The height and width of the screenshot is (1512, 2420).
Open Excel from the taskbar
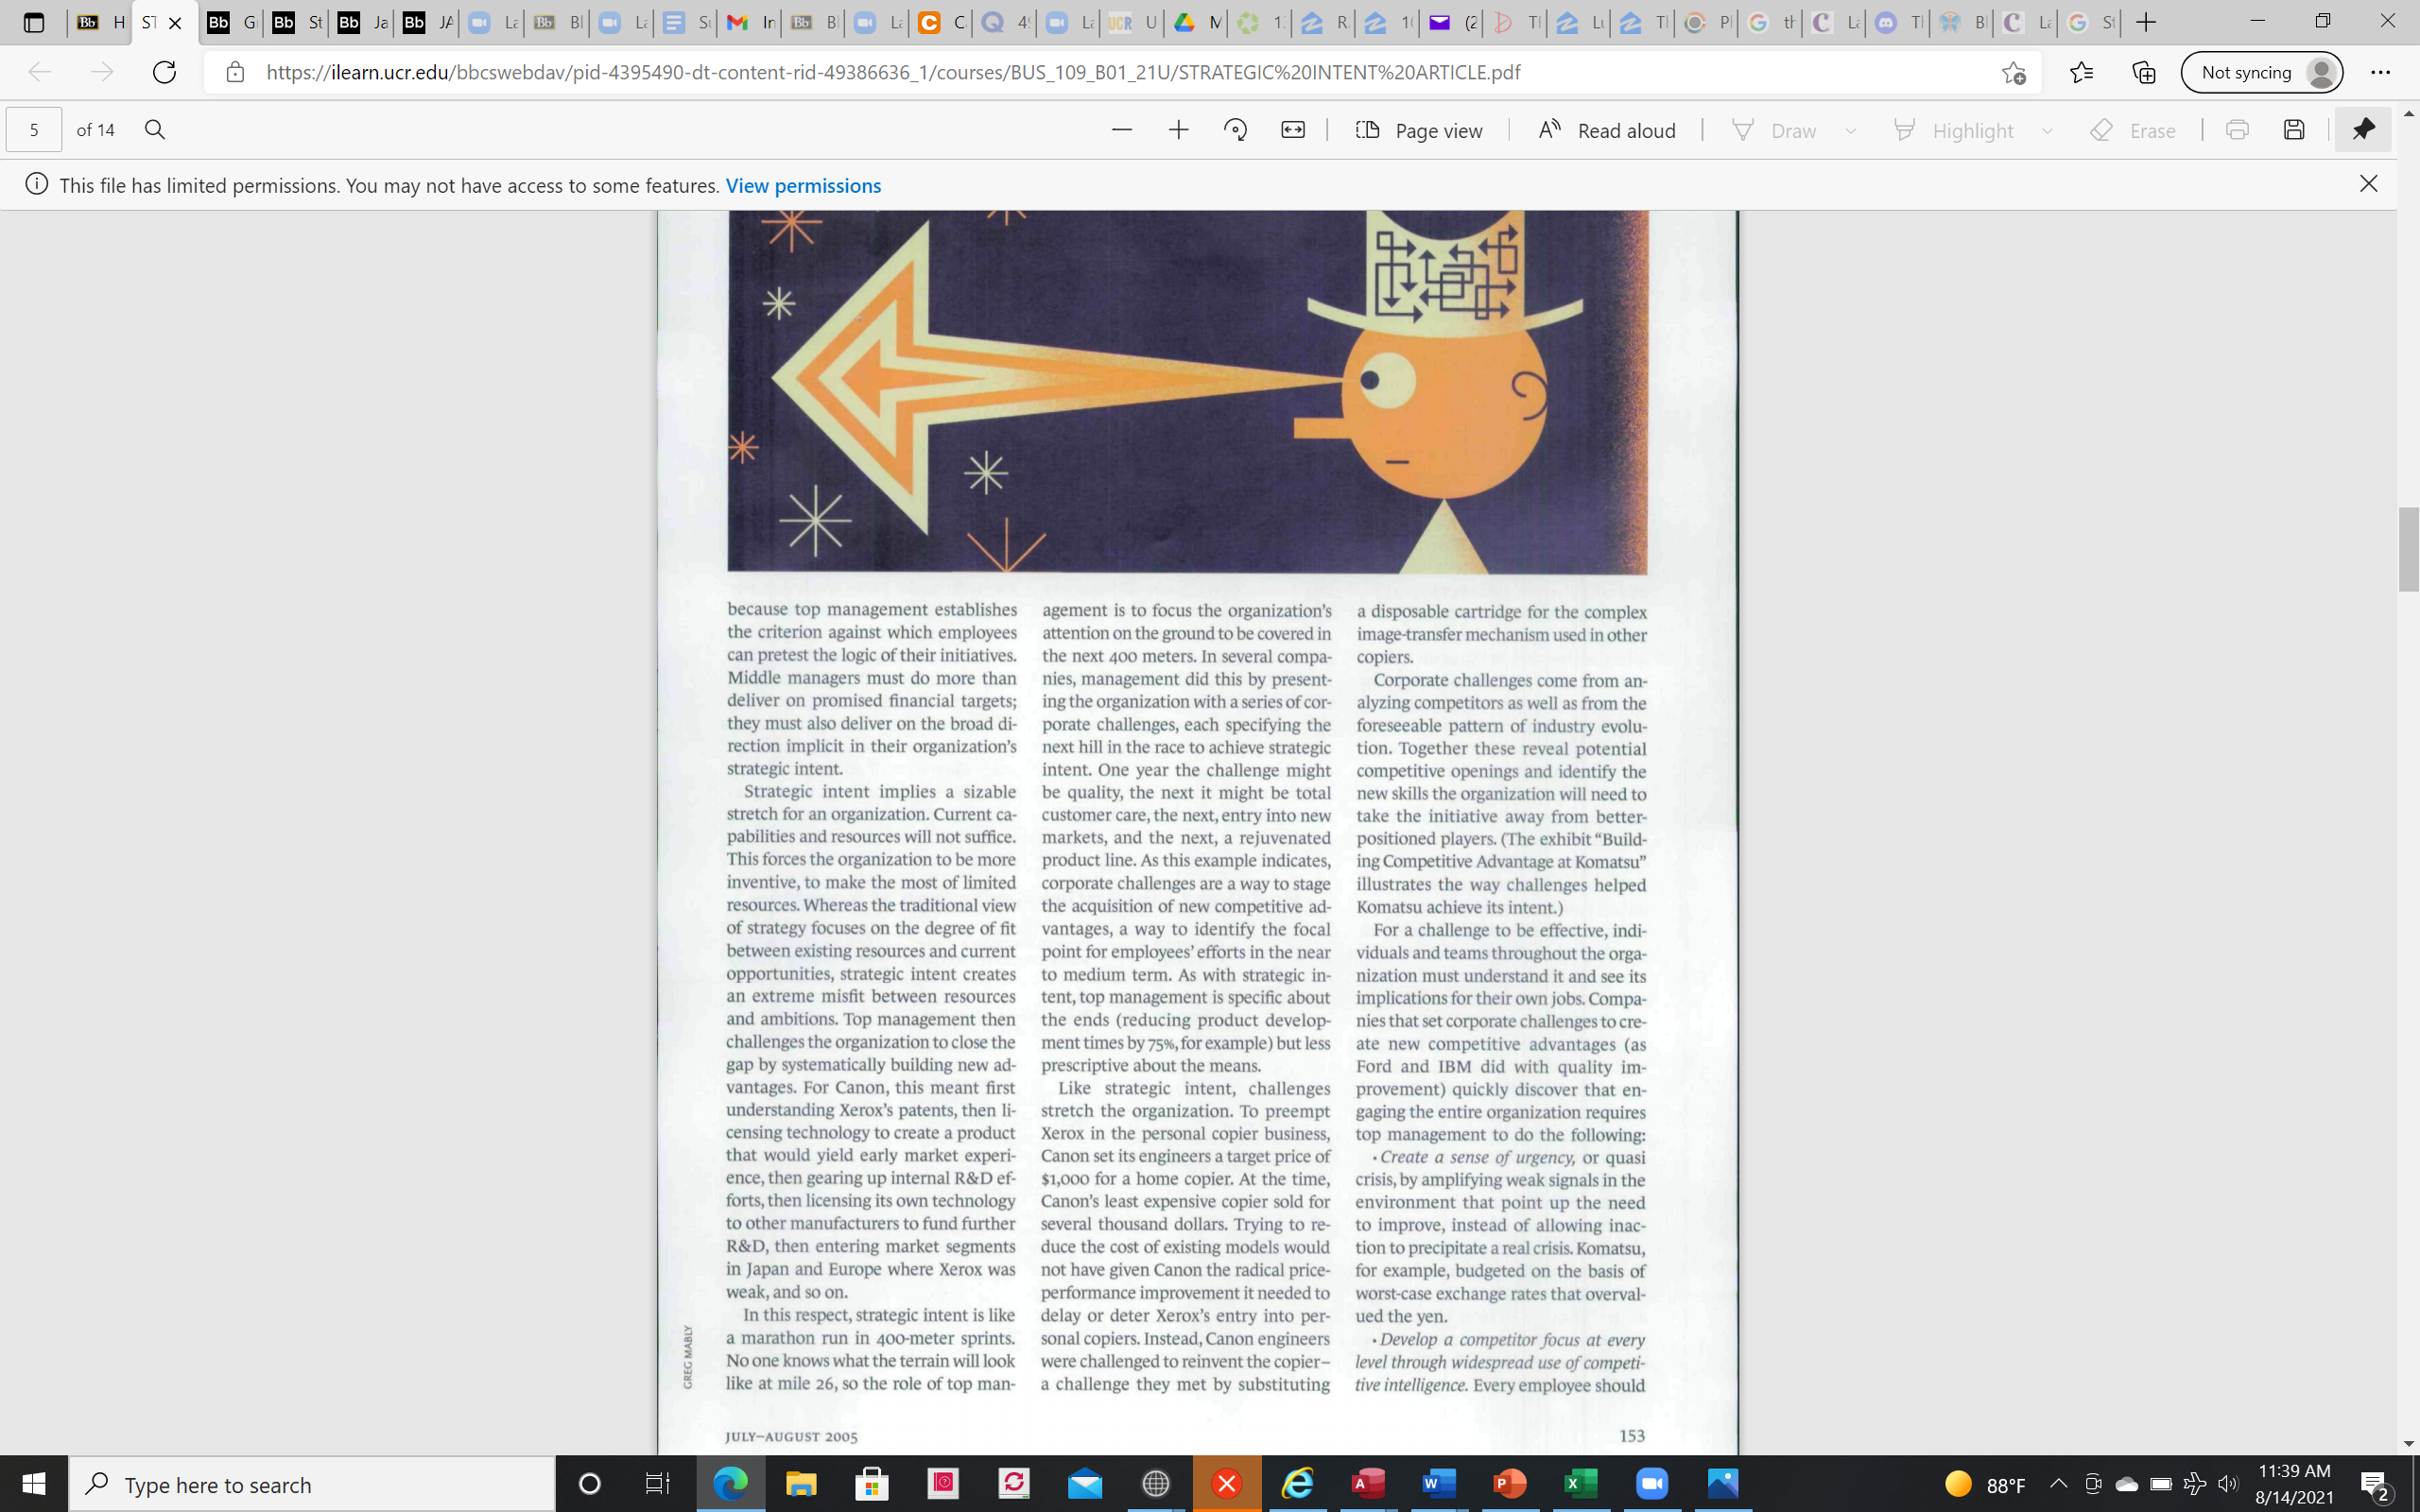point(1581,1484)
